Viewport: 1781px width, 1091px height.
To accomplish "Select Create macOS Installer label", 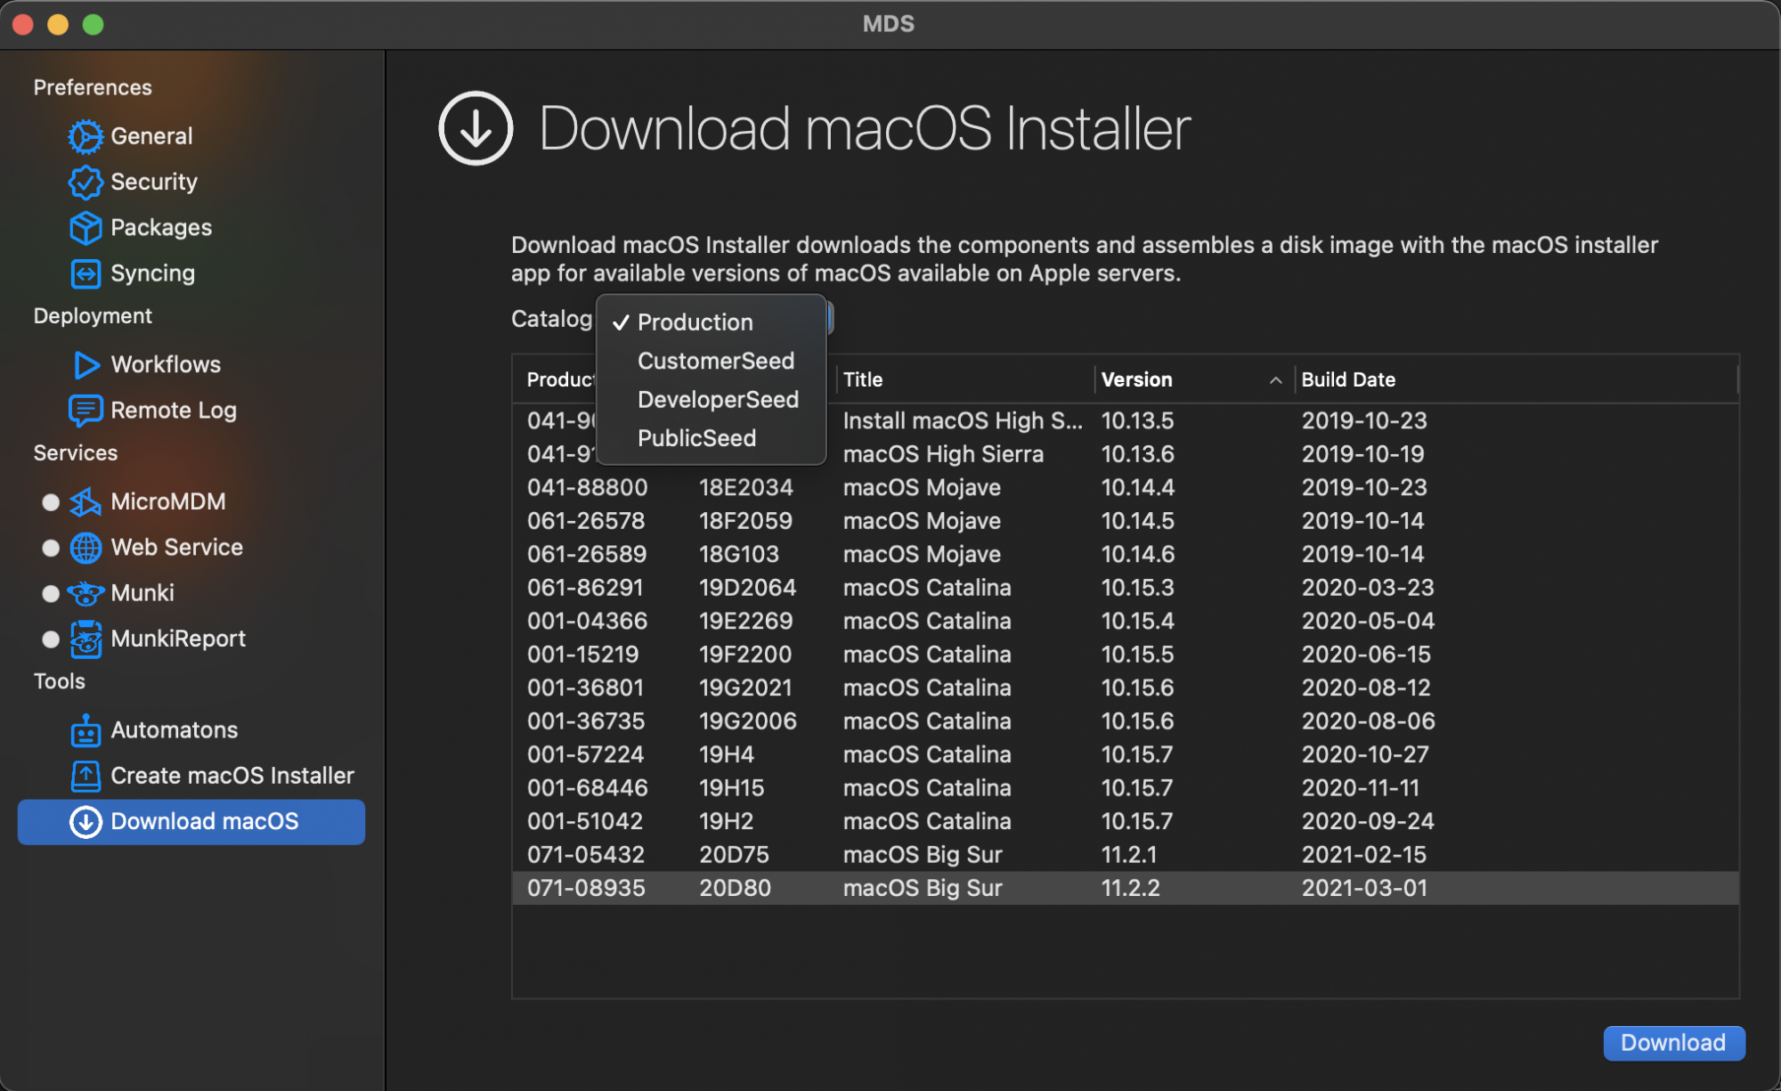I will tap(232, 776).
